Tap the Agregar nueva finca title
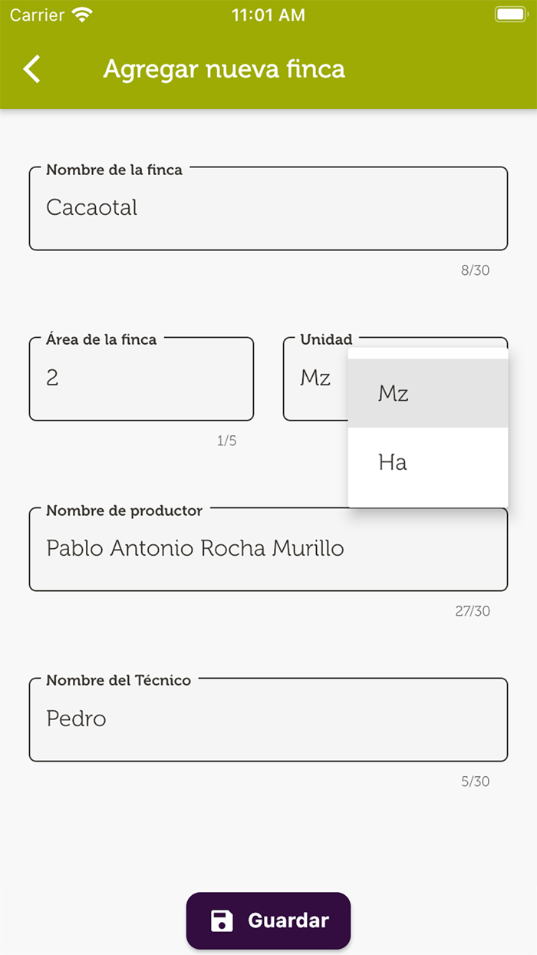537x955 pixels. pos(225,68)
